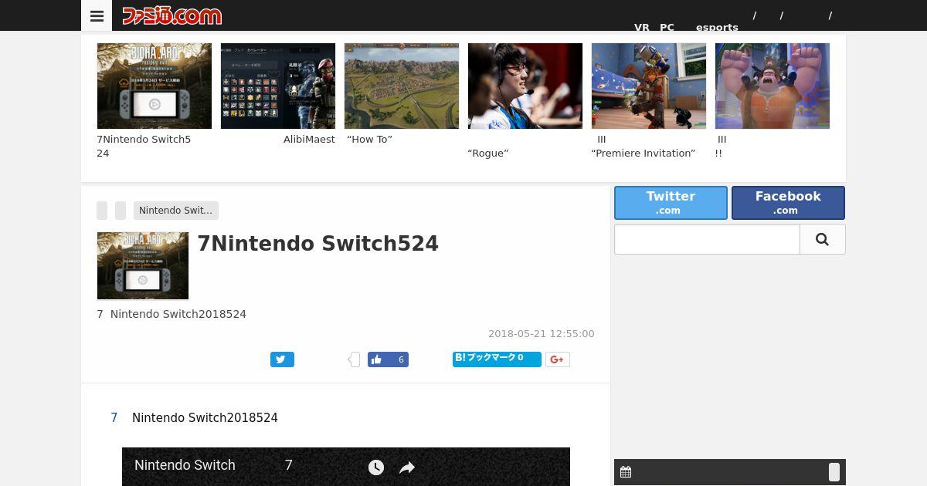This screenshot has width=927, height=486.
Task: Click the Facebook like thumbs-up button
Action: click(388, 359)
